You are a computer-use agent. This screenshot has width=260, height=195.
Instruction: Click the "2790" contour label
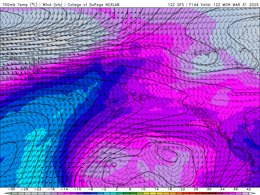(x=11, y=54)
